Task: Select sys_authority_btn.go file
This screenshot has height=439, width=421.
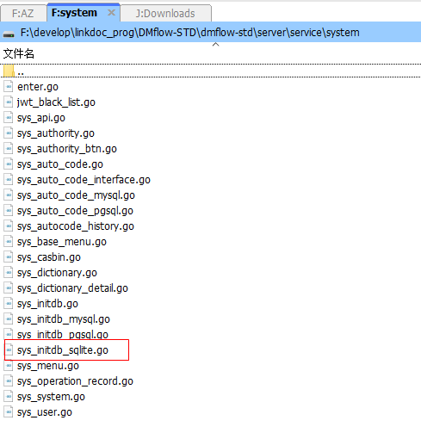Action: click(x=67, y=149)
